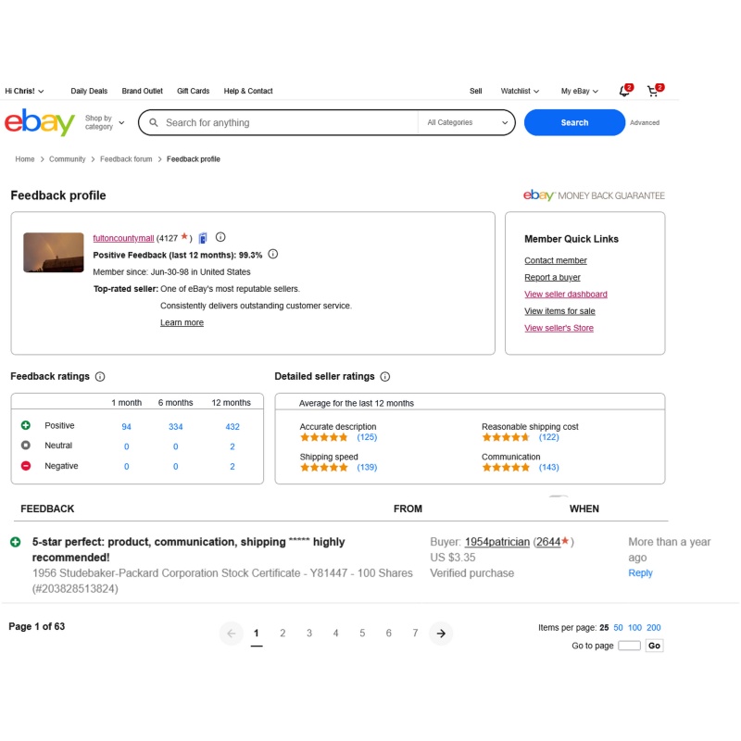Image resolution: width=741 pixels, height=741 pixels.
Task: Expand the Shop by category menu
Action: [105, 122]
